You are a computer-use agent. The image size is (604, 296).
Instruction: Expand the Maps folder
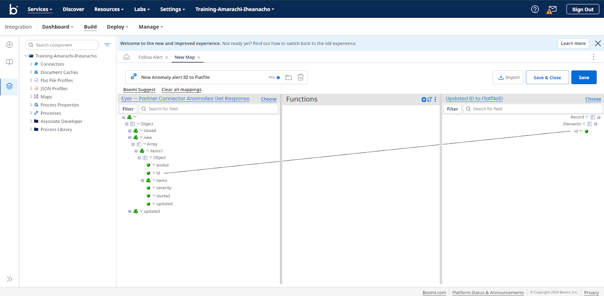(31, 97)
